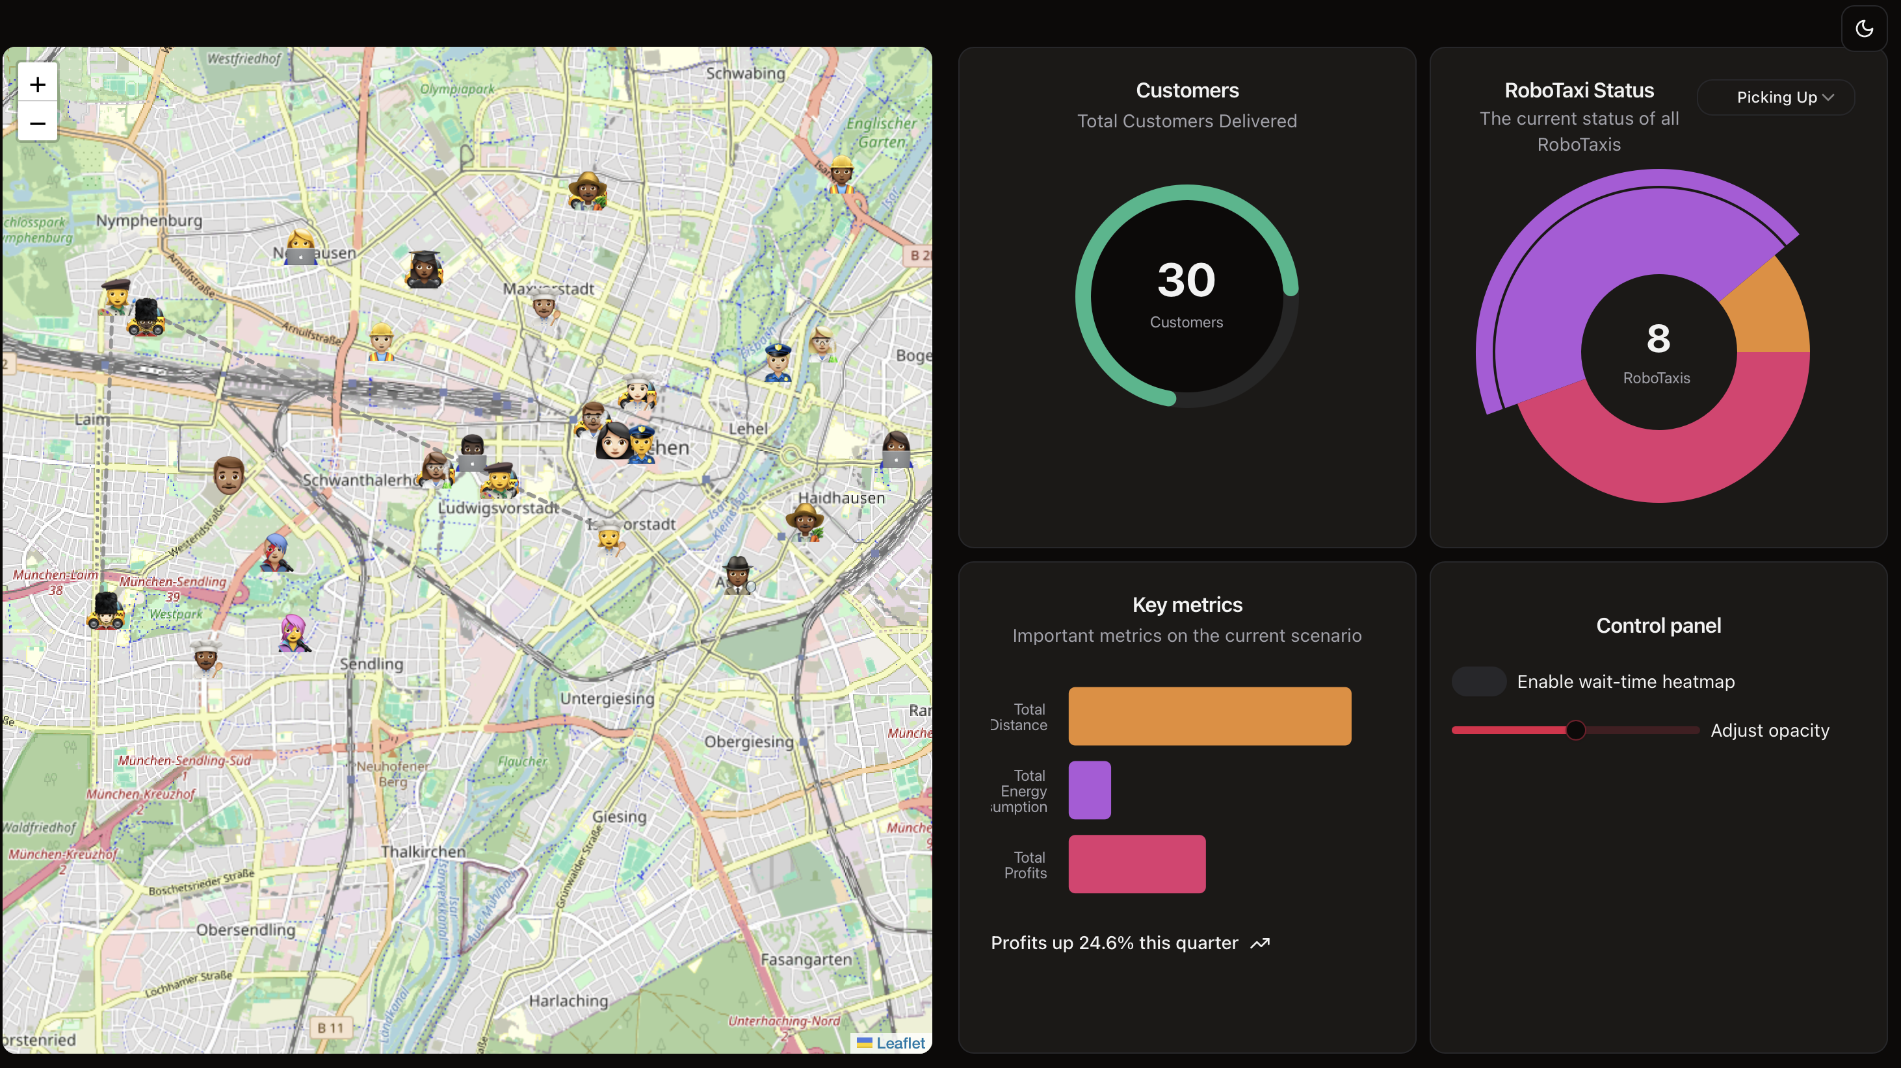Screen dimensions: 1901x1068
Task: Click the pink Total Profits bar
Action: click(1136, 864)
